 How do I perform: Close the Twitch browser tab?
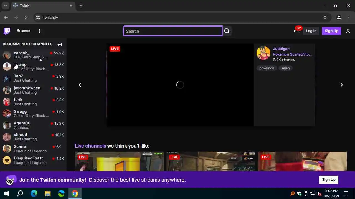click(71, 6)
